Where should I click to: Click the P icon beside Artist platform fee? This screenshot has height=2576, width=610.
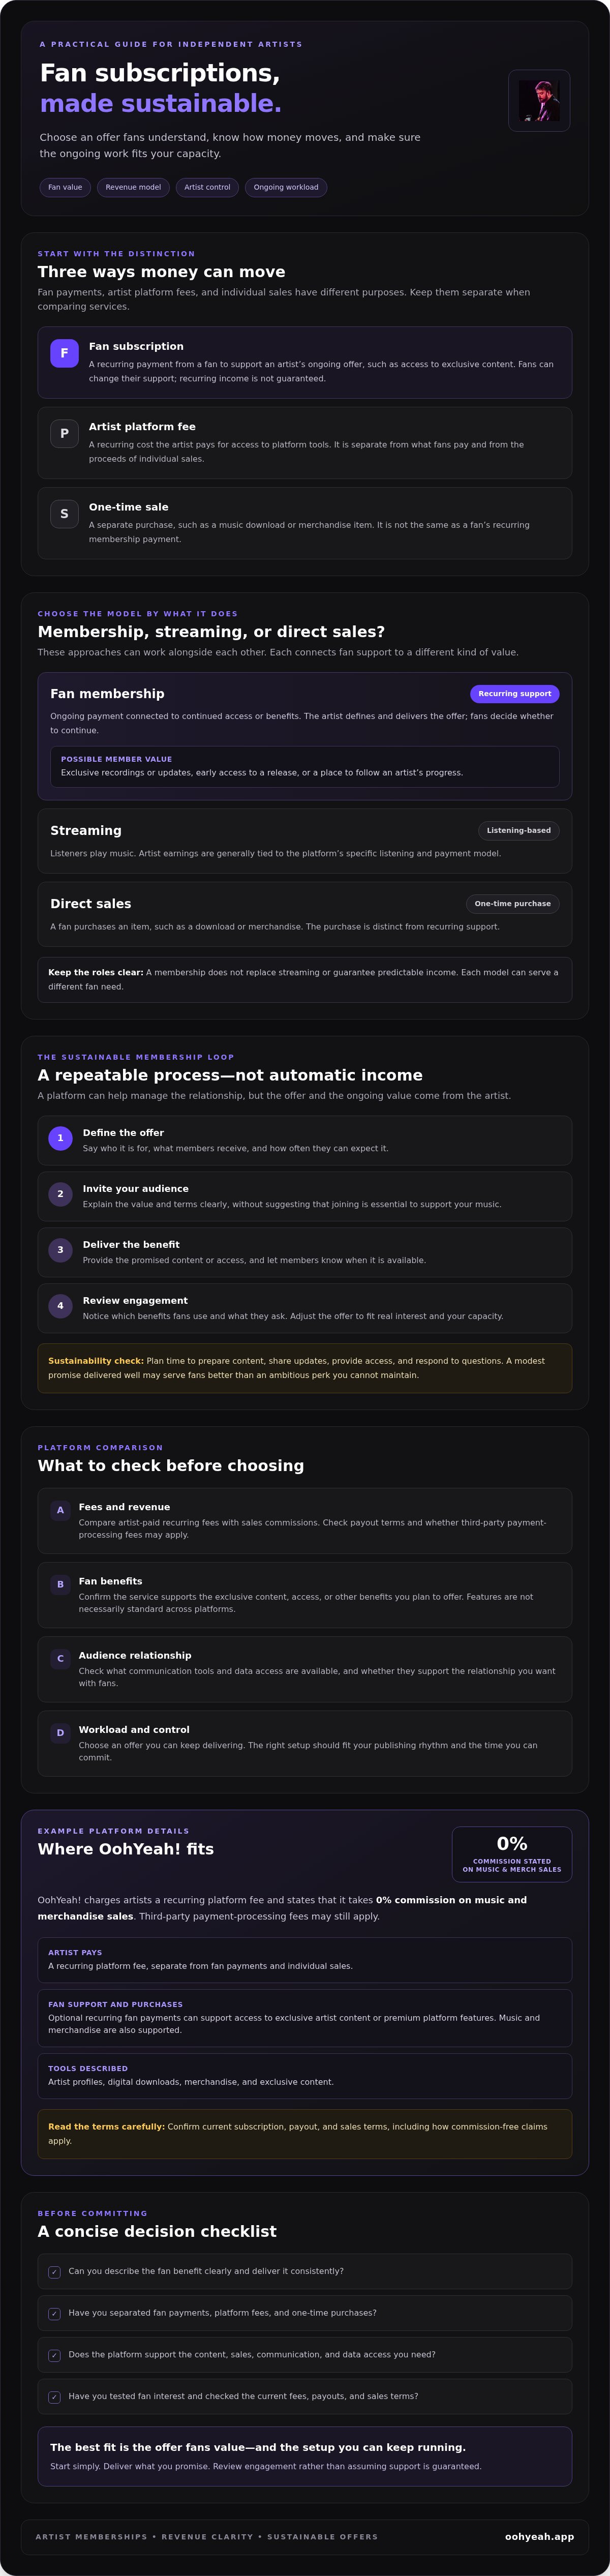(64, 433)
